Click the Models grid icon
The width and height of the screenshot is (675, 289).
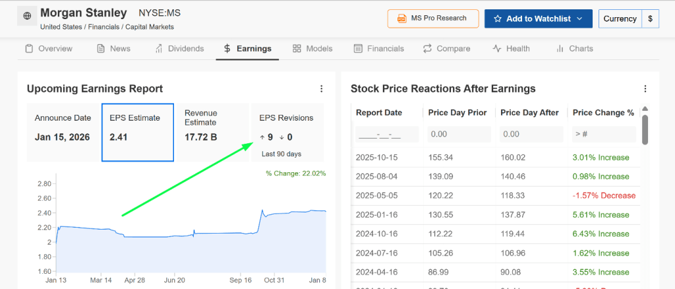(x=297, y=49)
